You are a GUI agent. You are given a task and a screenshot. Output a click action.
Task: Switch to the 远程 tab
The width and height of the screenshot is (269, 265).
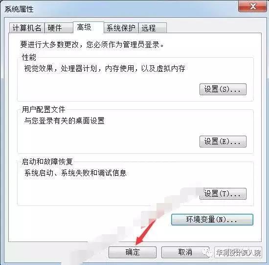(152, 28)
